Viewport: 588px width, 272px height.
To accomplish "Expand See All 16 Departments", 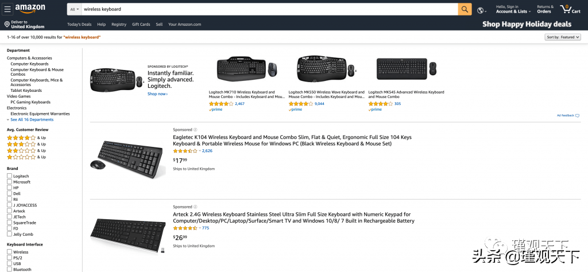I will pos(31,119).
